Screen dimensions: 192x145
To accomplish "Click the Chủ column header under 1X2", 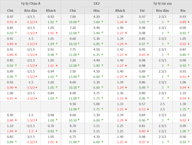I will tap(73, 11).
